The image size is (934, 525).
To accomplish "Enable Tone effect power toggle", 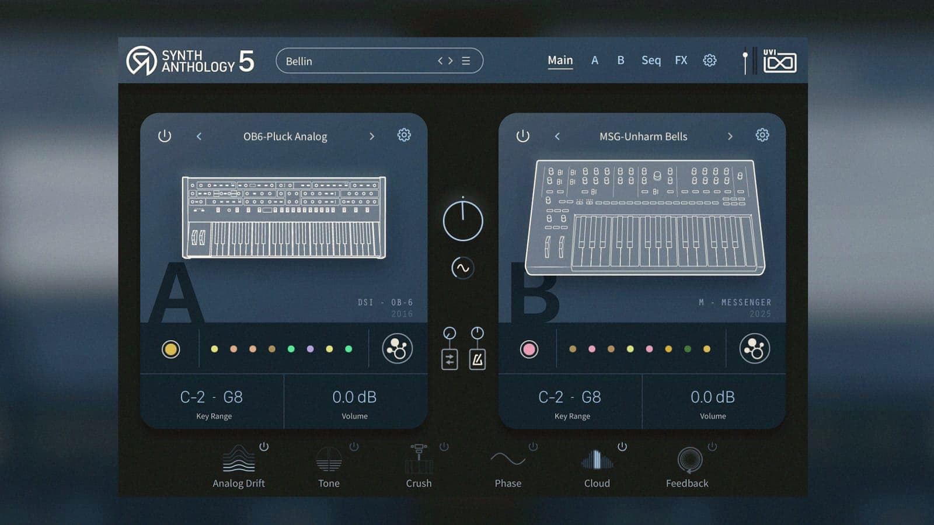I will pyautogui.click(x=354, y=446).
